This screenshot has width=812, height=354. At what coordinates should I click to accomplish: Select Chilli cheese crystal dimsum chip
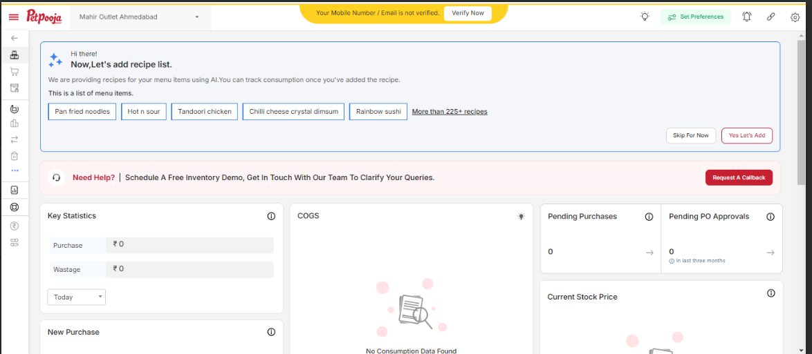click(294, 112)
